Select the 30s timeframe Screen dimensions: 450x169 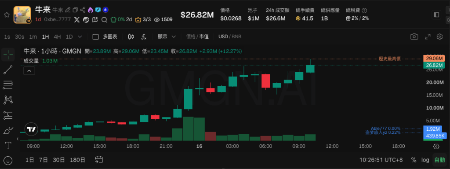click(19, 37)
